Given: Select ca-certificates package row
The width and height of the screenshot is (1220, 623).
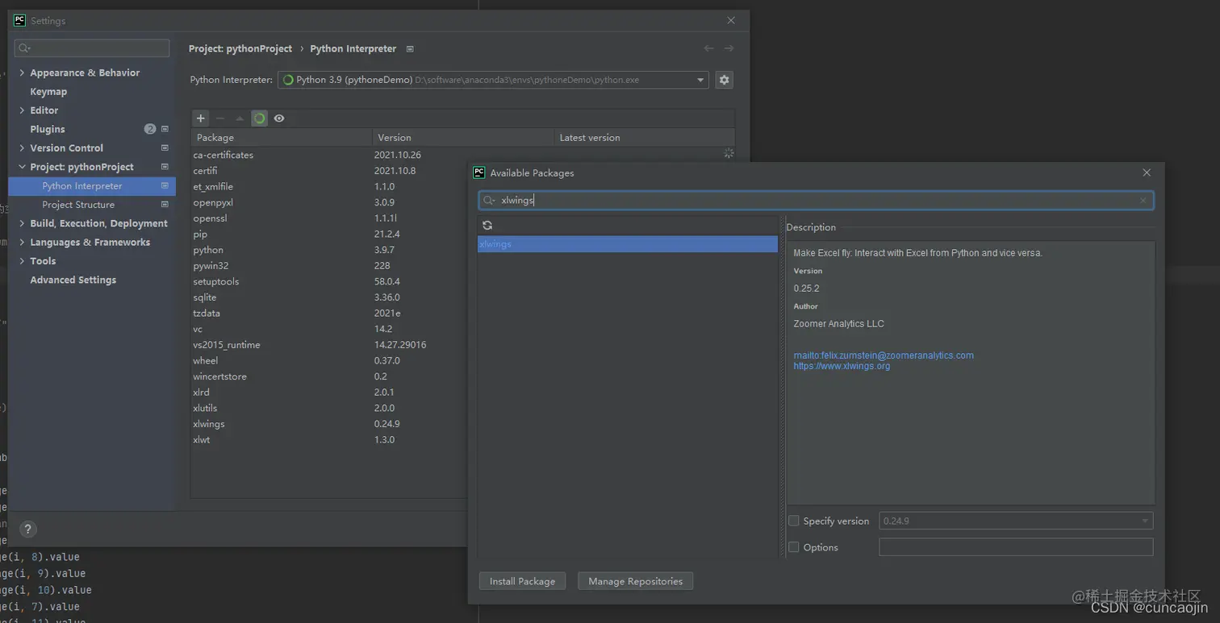Looking at the screenshot, I should pyautogui.click(x=462, y=155).
